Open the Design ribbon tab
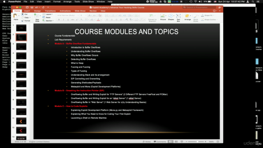The image size is (263, 148). coord(37,11)
